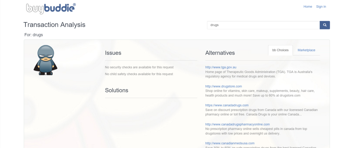Visit the www.drugstore.com alternative

click(x=223, y=86)
